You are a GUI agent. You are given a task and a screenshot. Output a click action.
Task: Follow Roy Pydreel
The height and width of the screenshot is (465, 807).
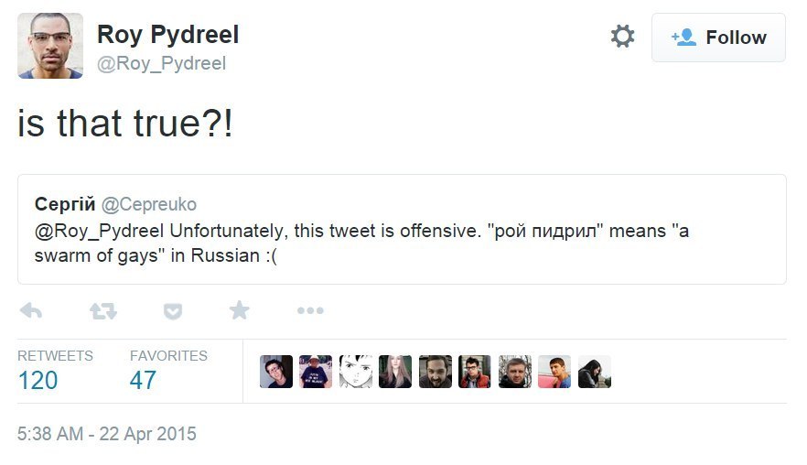tap(718, 38)
